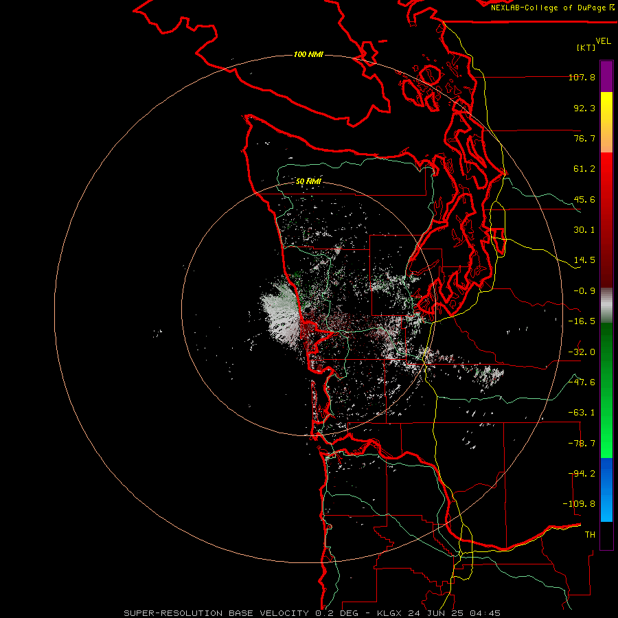This screenshot has height=618, width=618.
Task: Click the -16.5 velocity scale value
Action: (x=582, y=321)
